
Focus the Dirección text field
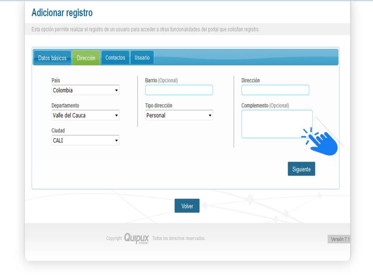tap(275, 90)
